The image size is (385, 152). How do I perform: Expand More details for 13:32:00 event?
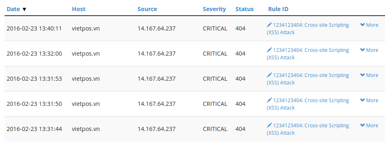click(369, 50)
